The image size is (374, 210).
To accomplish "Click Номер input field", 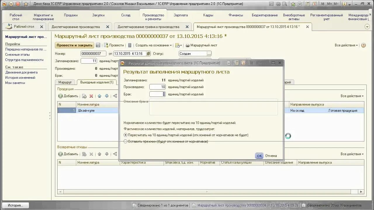I will click(93, 54).
